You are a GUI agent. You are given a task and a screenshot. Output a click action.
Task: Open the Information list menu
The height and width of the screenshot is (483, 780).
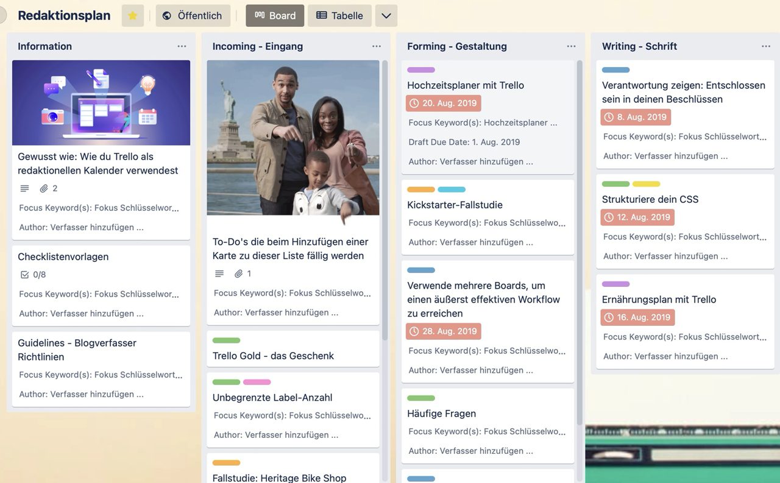[182, 46]
